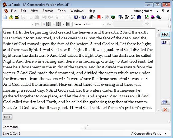Toggle the P book button
The width and height of the screenshot is (173, 138).
click(x=165, y=42)
